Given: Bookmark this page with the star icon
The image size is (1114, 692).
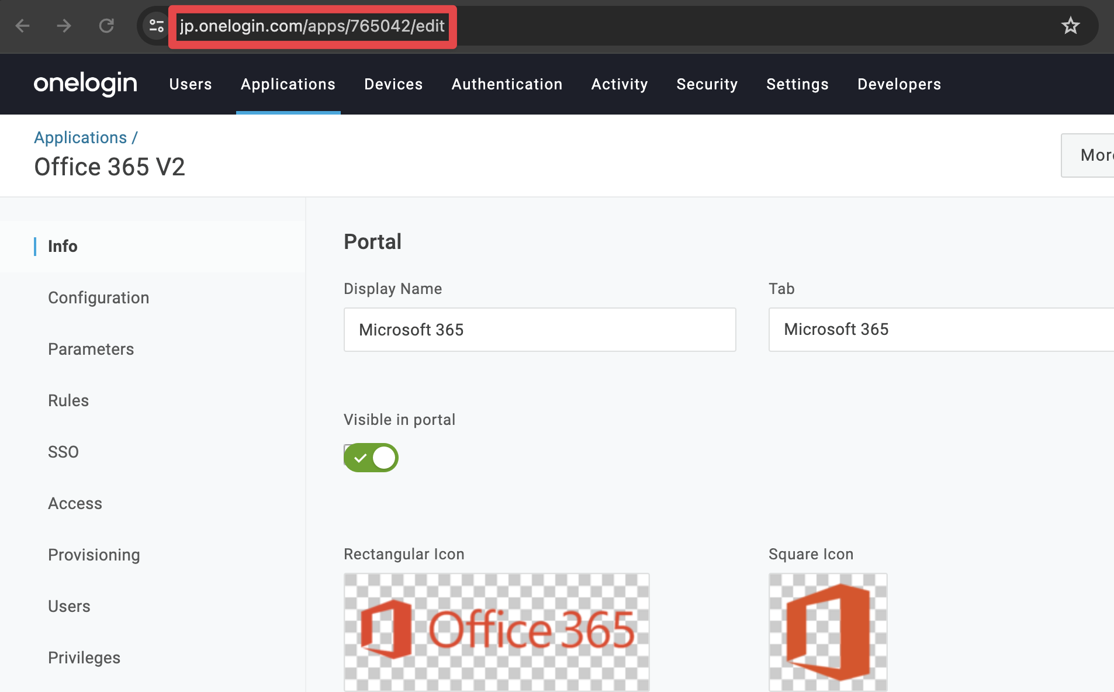Looking at the screenshot, I should (x=1070, y=26).
